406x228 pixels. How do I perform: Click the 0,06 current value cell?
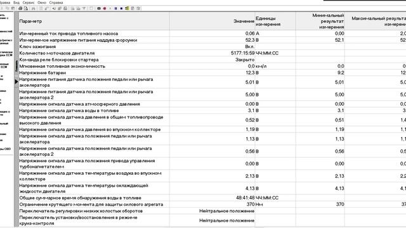[250, 34]
